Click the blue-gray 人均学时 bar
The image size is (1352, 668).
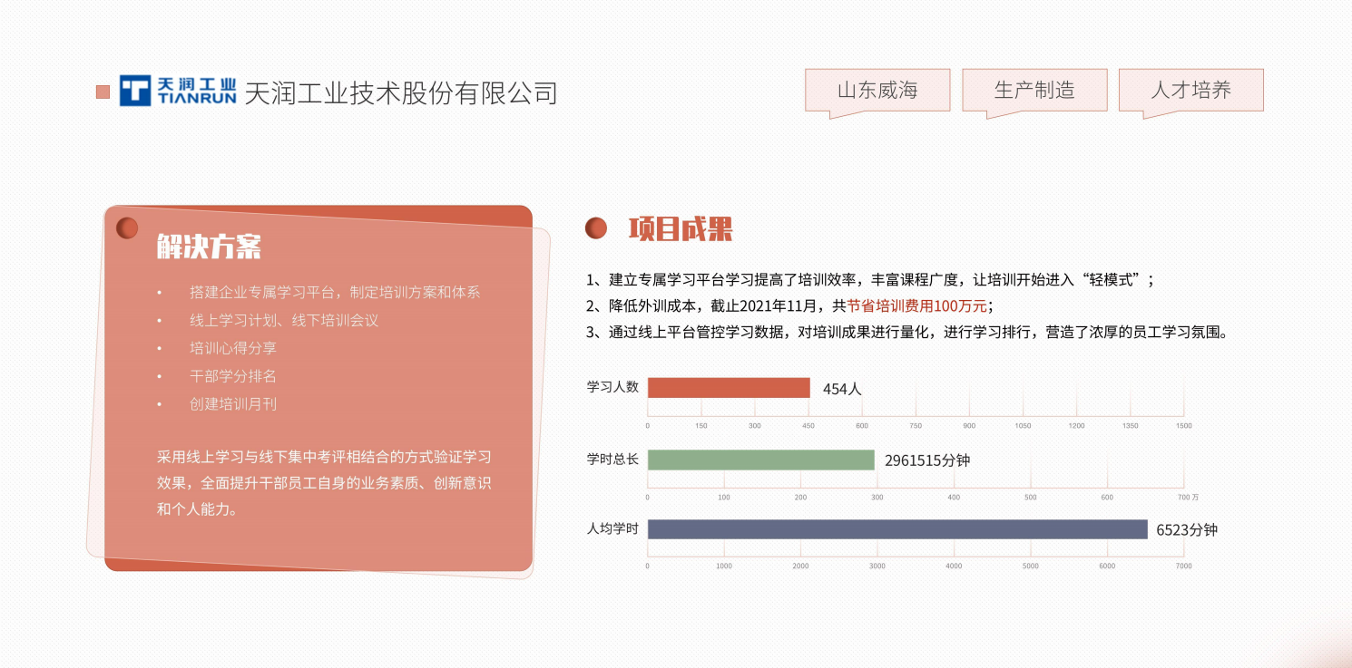click(x=896, y=529)
